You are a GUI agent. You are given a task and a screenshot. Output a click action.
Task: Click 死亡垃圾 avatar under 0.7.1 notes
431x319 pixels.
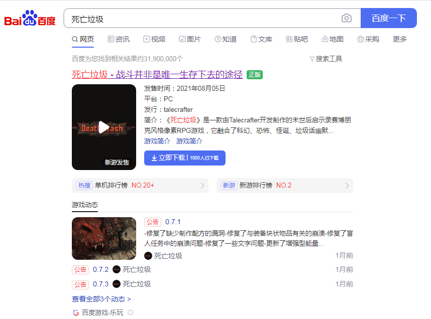[x=148, y=256]
